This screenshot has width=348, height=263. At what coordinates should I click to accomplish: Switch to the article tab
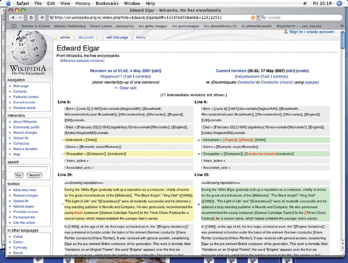coord(65,38)
